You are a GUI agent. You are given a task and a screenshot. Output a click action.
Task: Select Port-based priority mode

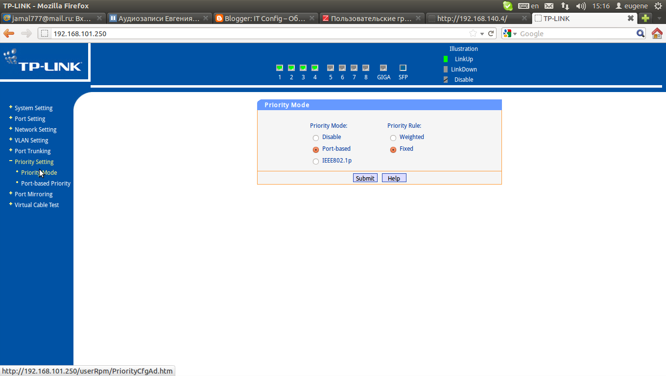[x=316, y=150]
